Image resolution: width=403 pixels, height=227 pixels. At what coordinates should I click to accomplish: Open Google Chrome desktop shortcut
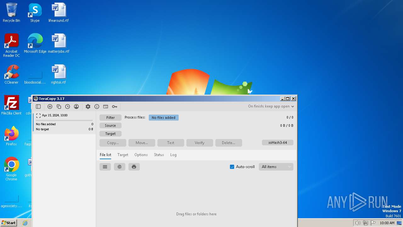point(11,169)
